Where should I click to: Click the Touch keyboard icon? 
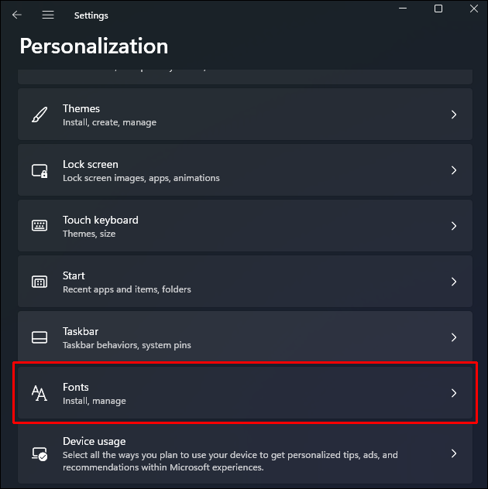pyautogui.click(x=40, y=226)
